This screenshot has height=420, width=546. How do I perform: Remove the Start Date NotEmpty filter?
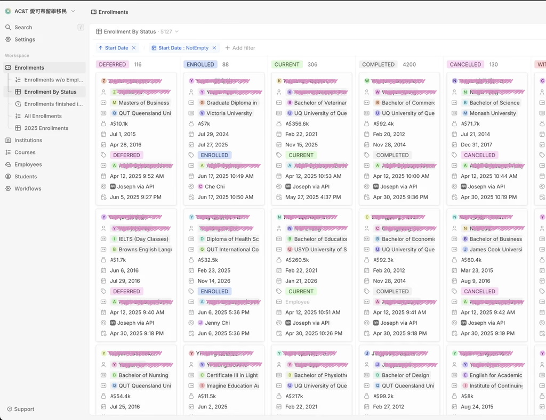point(214,48)
